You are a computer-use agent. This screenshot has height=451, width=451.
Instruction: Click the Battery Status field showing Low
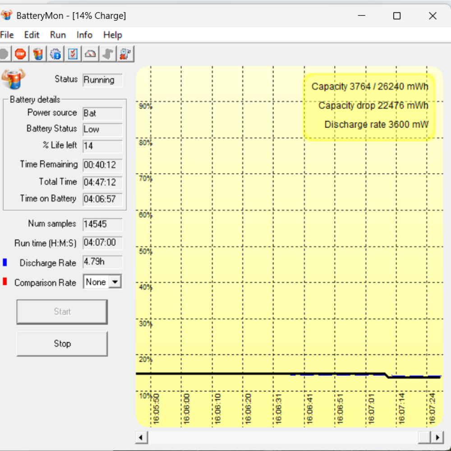pos(102,129)
